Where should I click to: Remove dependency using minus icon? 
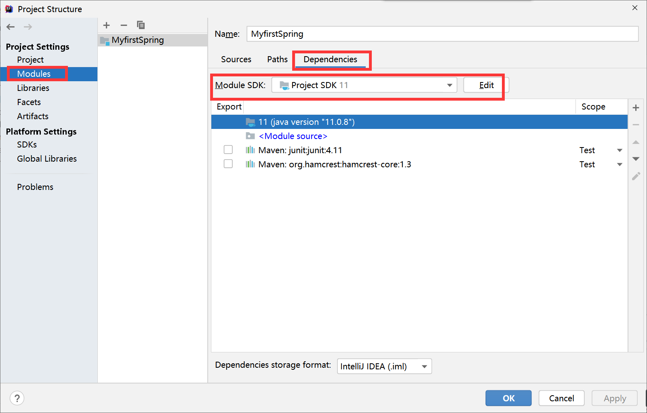pos(636,125)
